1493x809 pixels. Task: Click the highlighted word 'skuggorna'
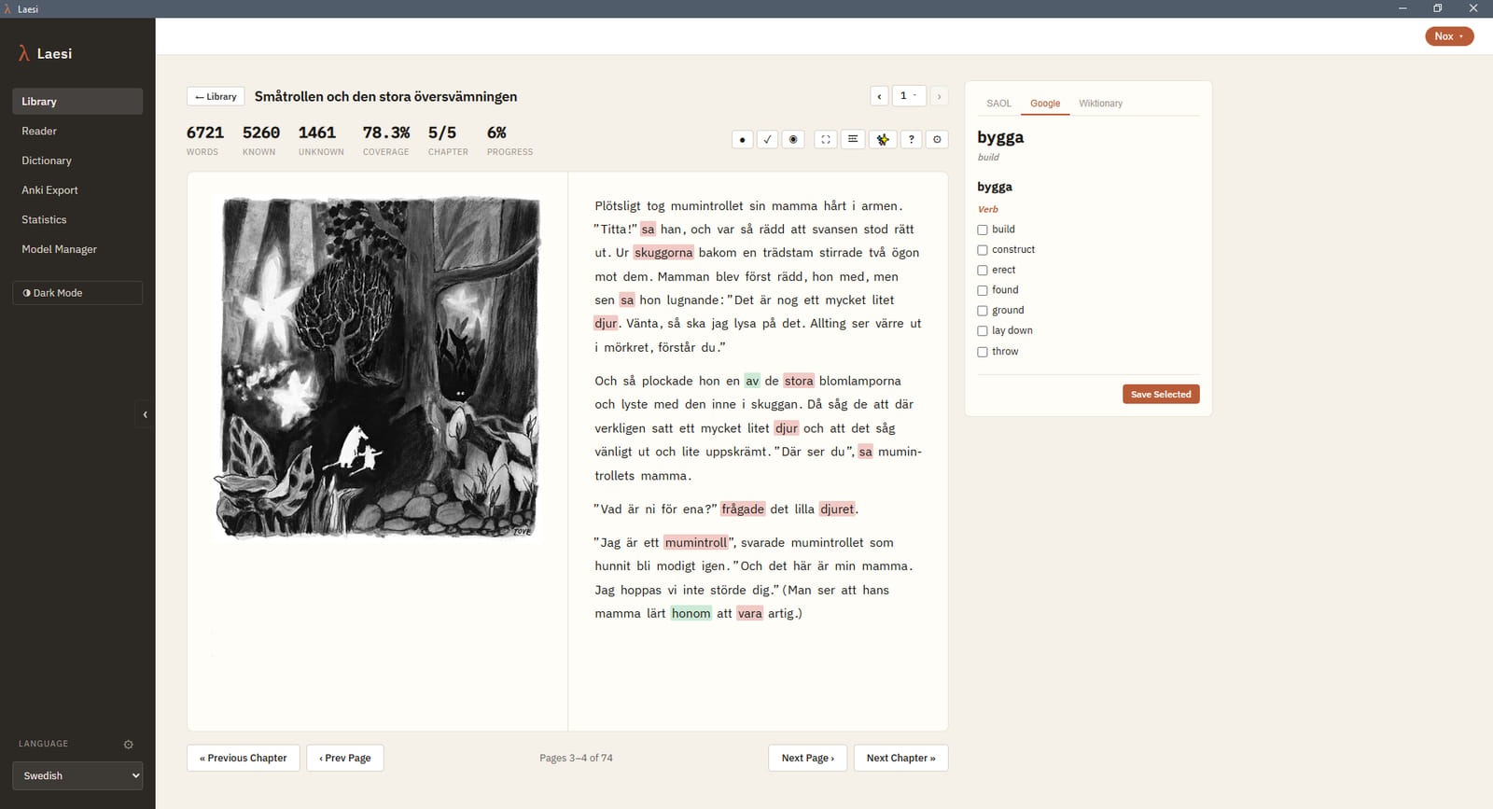pos(663,253)
